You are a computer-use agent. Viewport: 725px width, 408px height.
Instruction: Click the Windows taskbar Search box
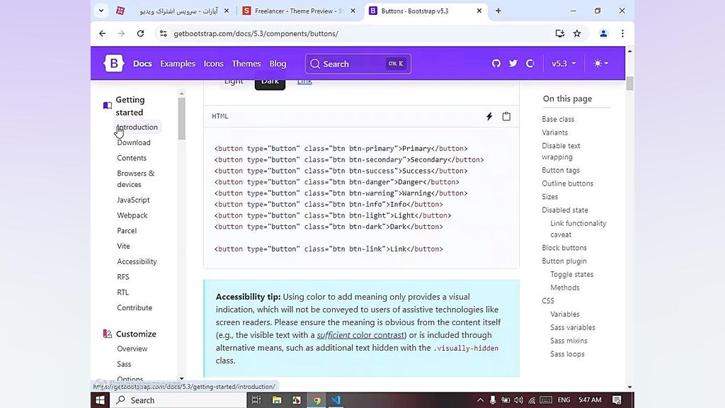coord(178,400)
